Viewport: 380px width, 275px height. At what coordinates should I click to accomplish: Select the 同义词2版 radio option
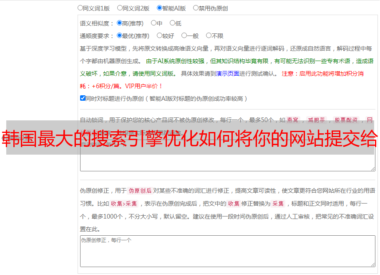click(120, 8)
